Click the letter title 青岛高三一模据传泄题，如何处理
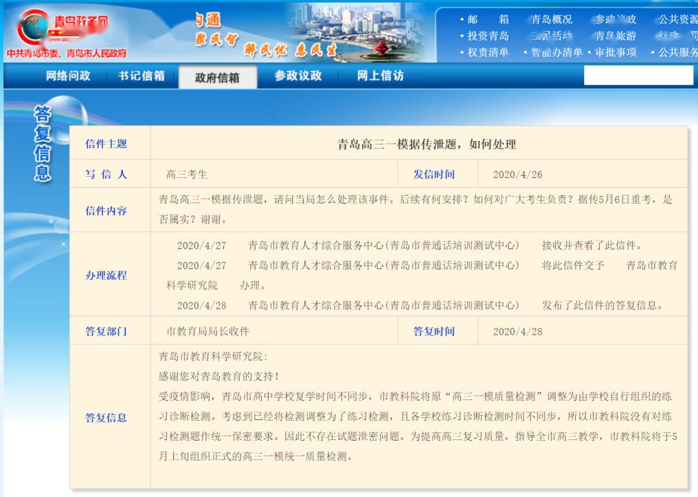This screenshot has width=698, height=497. [427, 144]
